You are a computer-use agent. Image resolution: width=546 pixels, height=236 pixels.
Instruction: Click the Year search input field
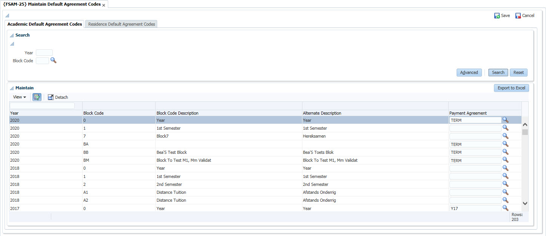point(44,53)
